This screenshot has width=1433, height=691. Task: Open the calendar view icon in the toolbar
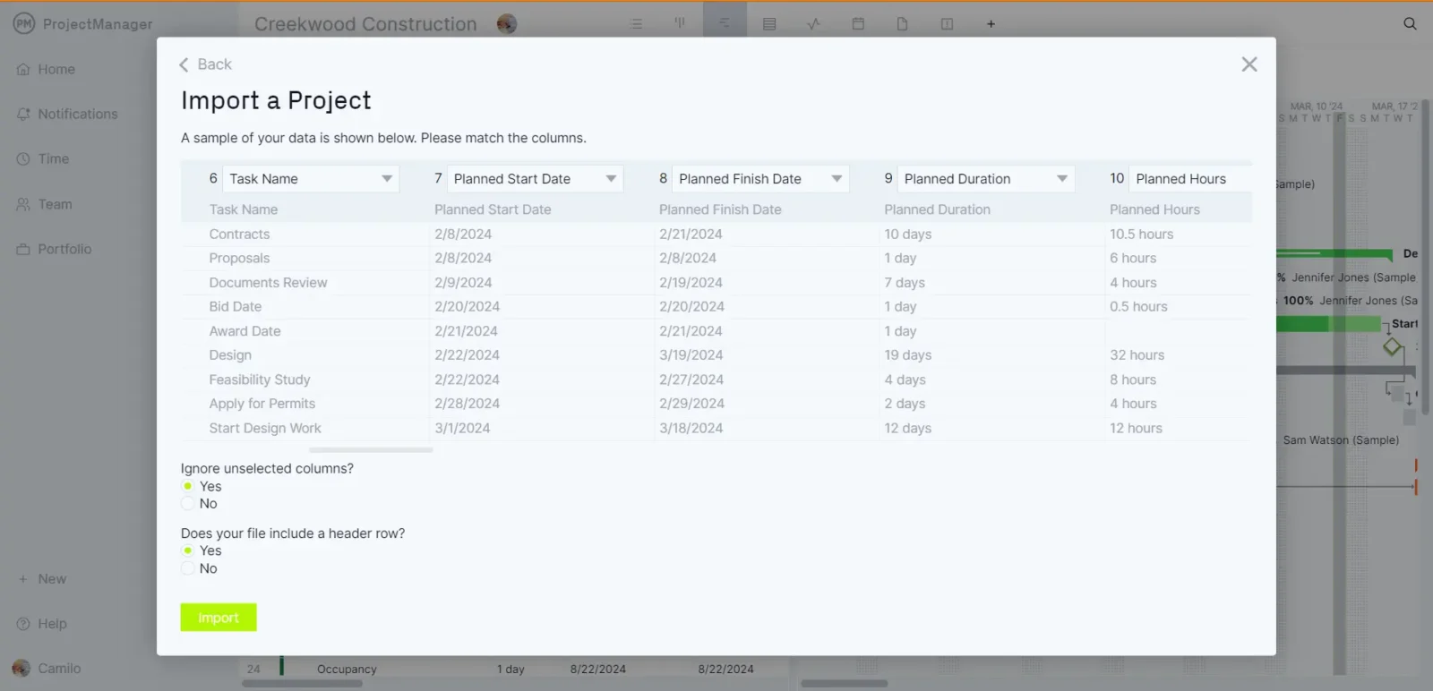coord(858,24)
